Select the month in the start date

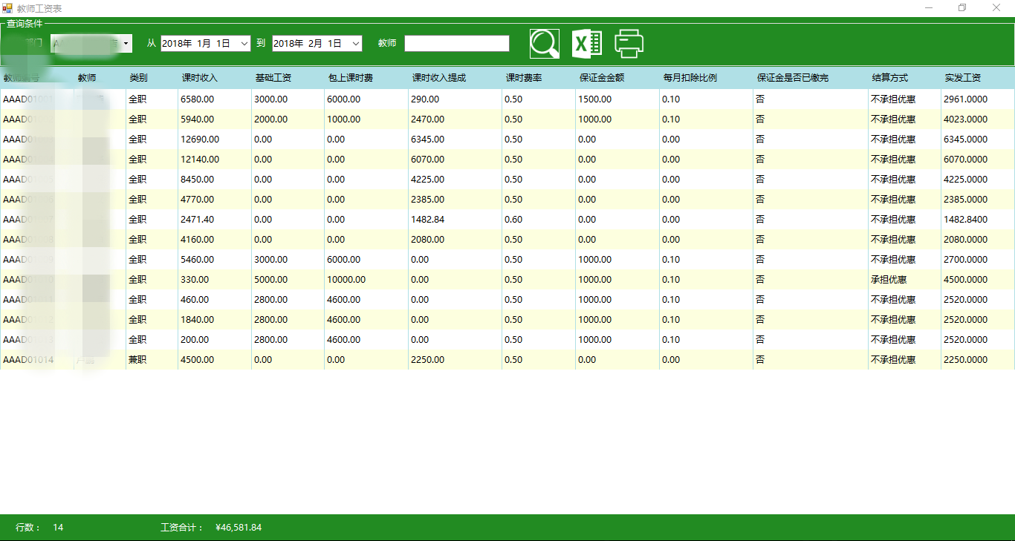point(204,44)
